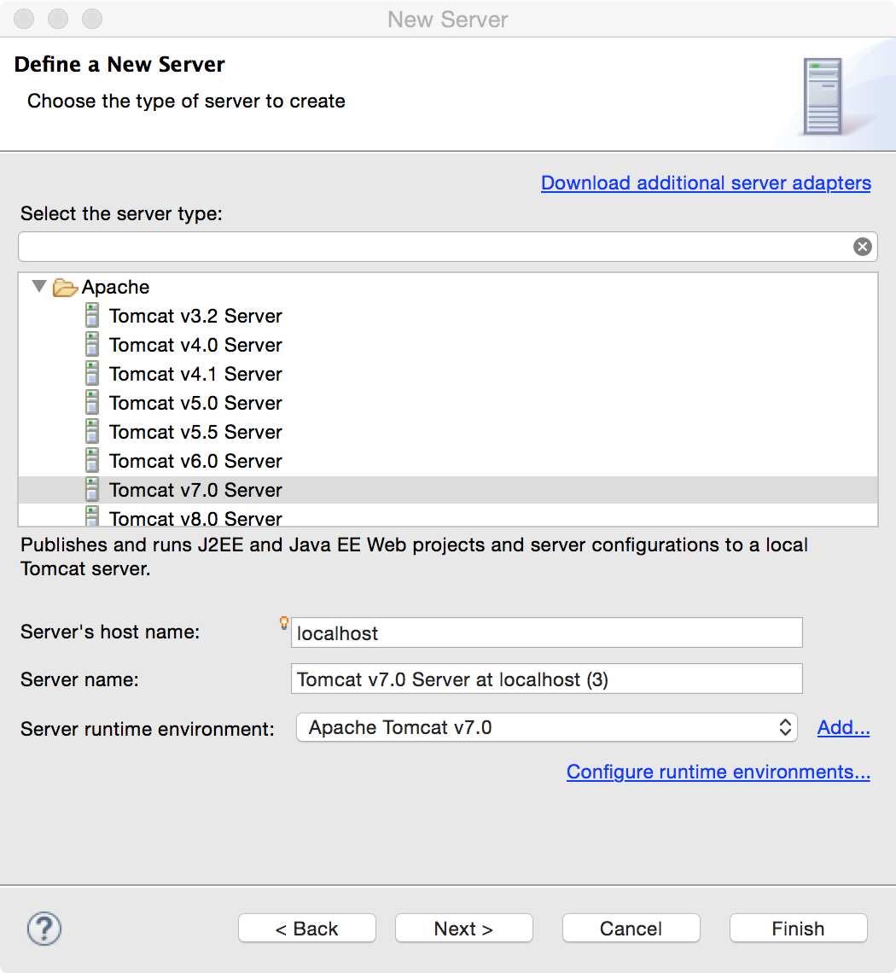Click the Tomcat v4.0 Server icon

(x=92, y=345)
